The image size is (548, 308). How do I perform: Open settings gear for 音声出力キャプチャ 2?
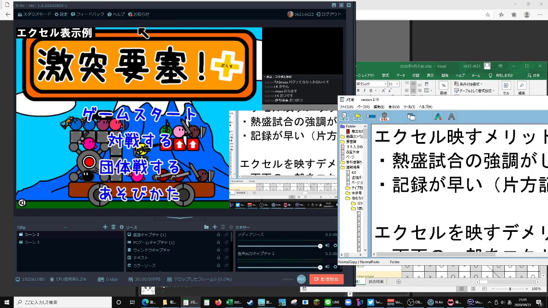tap(335, 267)
